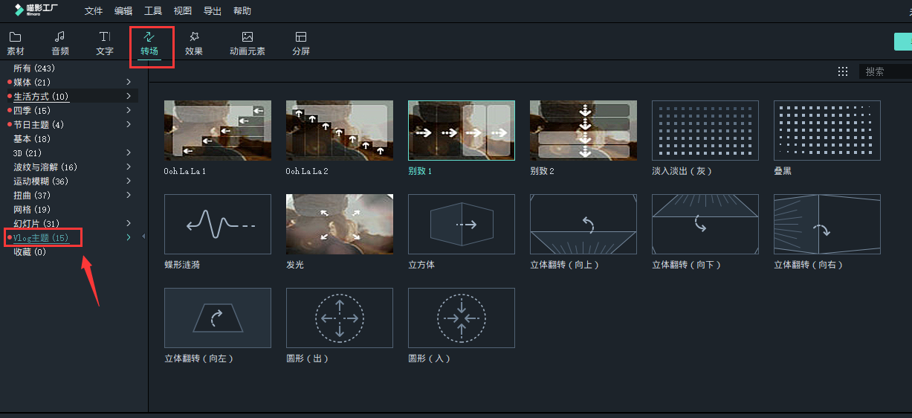The image size is (912, 418).
Task: Open the 素材 media tab
Action: click(16, 44)
